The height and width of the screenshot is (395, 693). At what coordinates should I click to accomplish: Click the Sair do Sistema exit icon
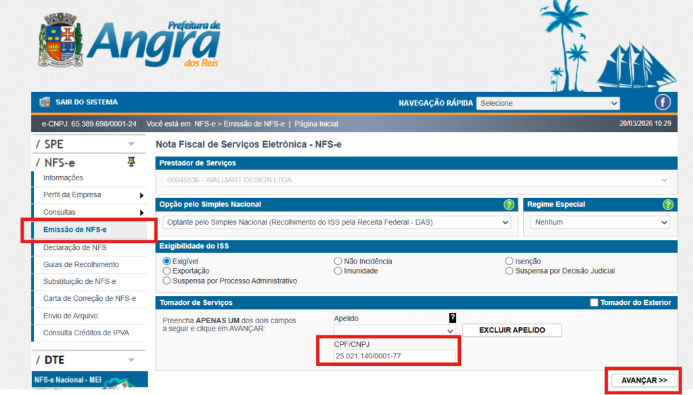(45, 102)
